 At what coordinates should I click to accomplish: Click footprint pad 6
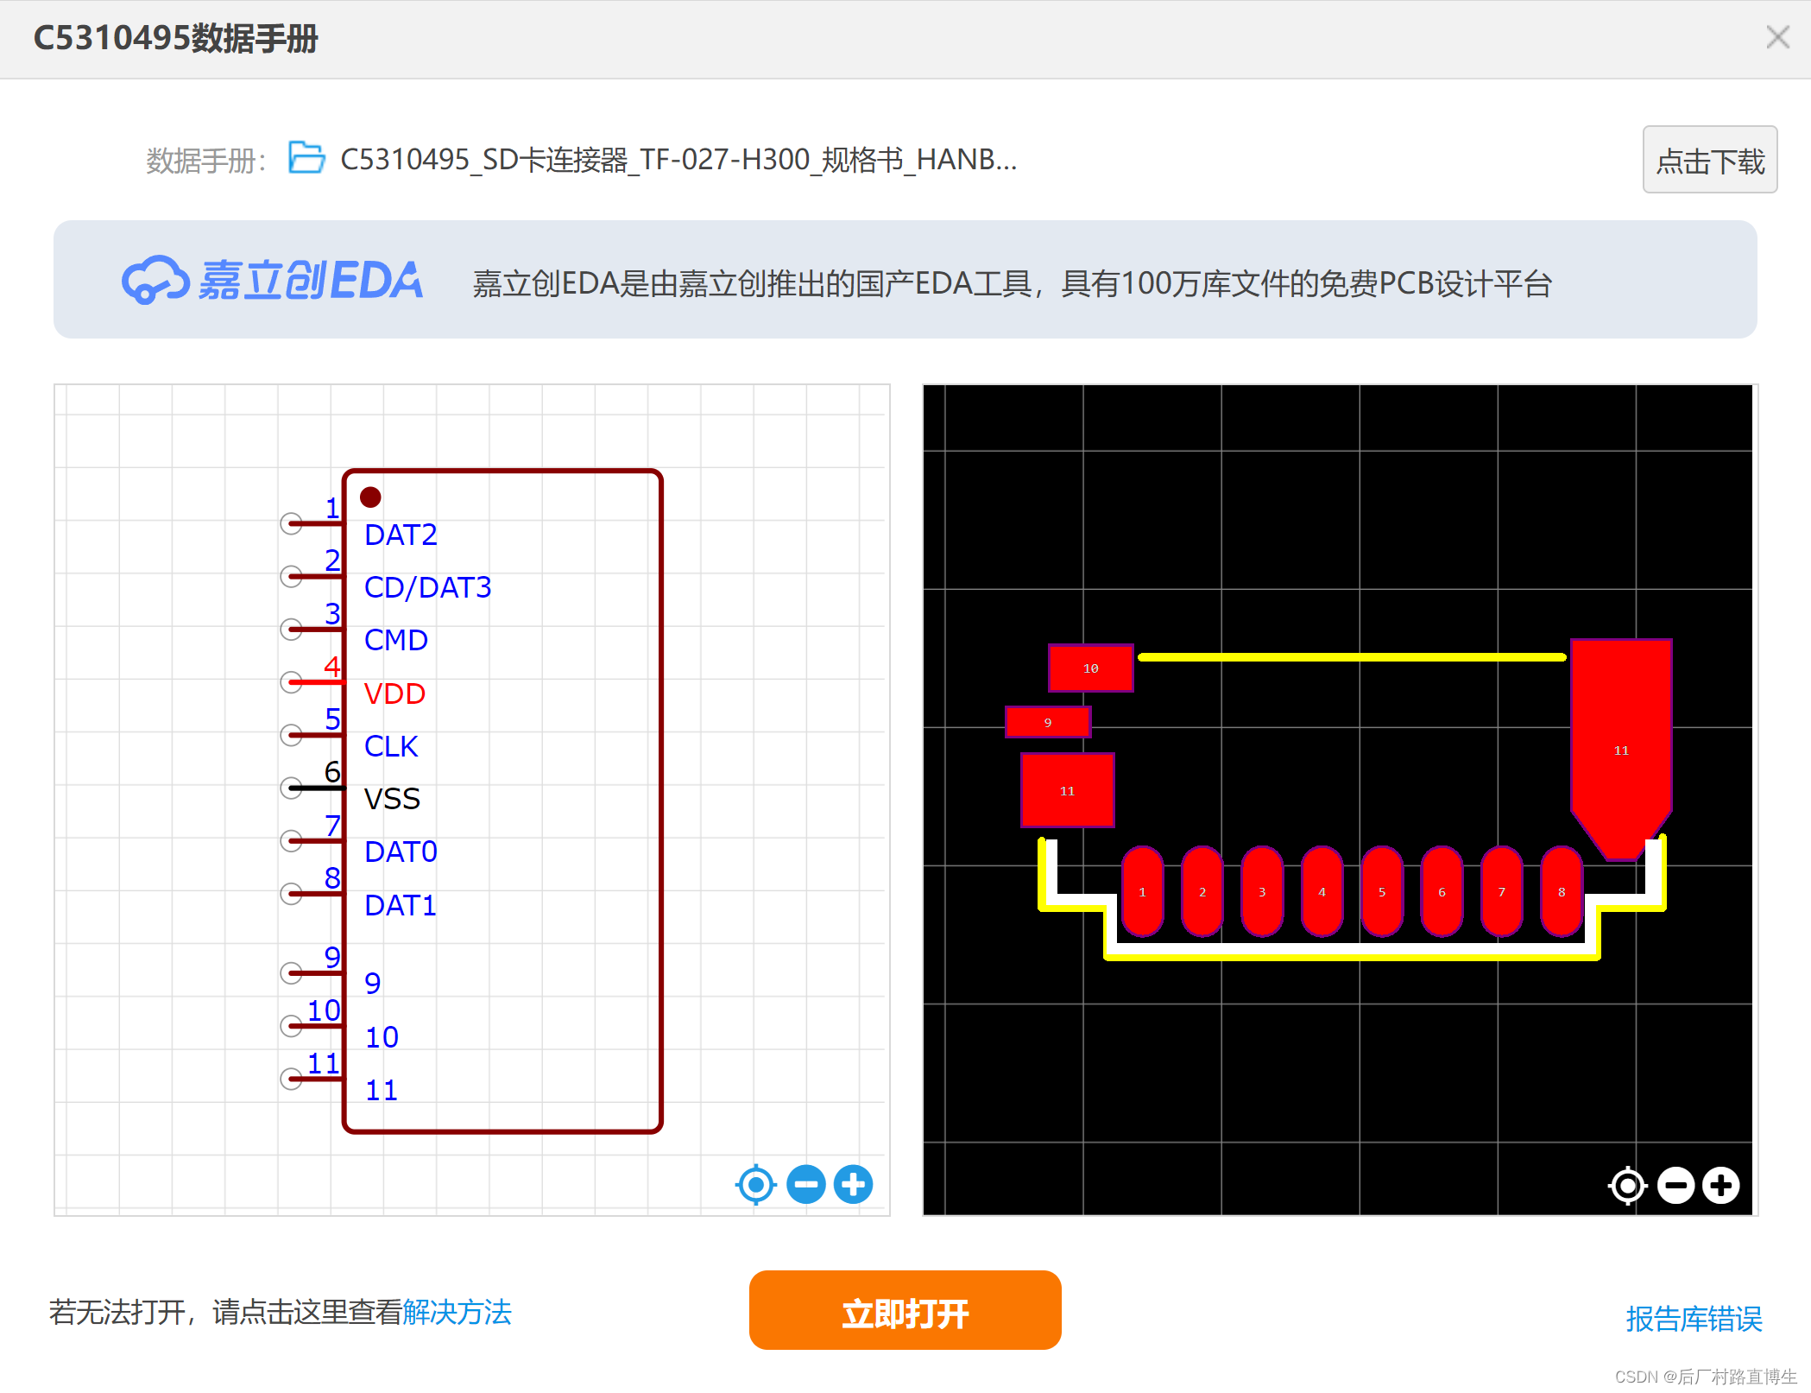[1442, 891]
